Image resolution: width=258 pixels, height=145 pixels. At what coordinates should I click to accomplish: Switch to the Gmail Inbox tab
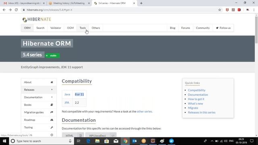click(x=24, y=3)
